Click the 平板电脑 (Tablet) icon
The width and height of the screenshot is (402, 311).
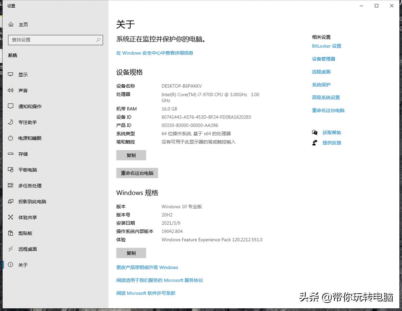(10, 170)
